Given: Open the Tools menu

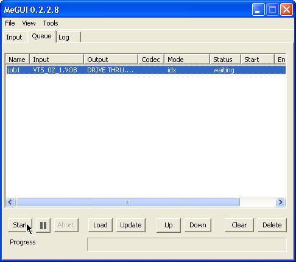Looking at the screenshot, I should (51, 23).
